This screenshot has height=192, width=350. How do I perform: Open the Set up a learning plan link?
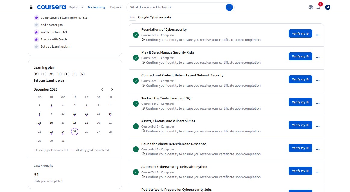(55, 46)
